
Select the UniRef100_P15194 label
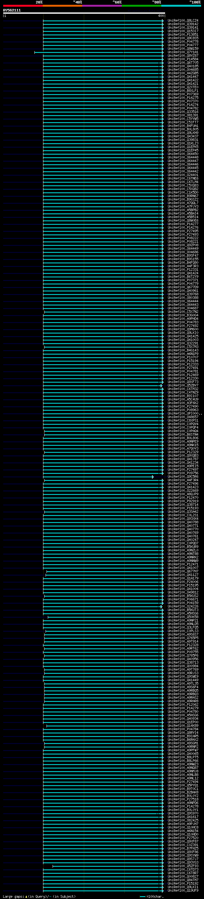[183, 361]
